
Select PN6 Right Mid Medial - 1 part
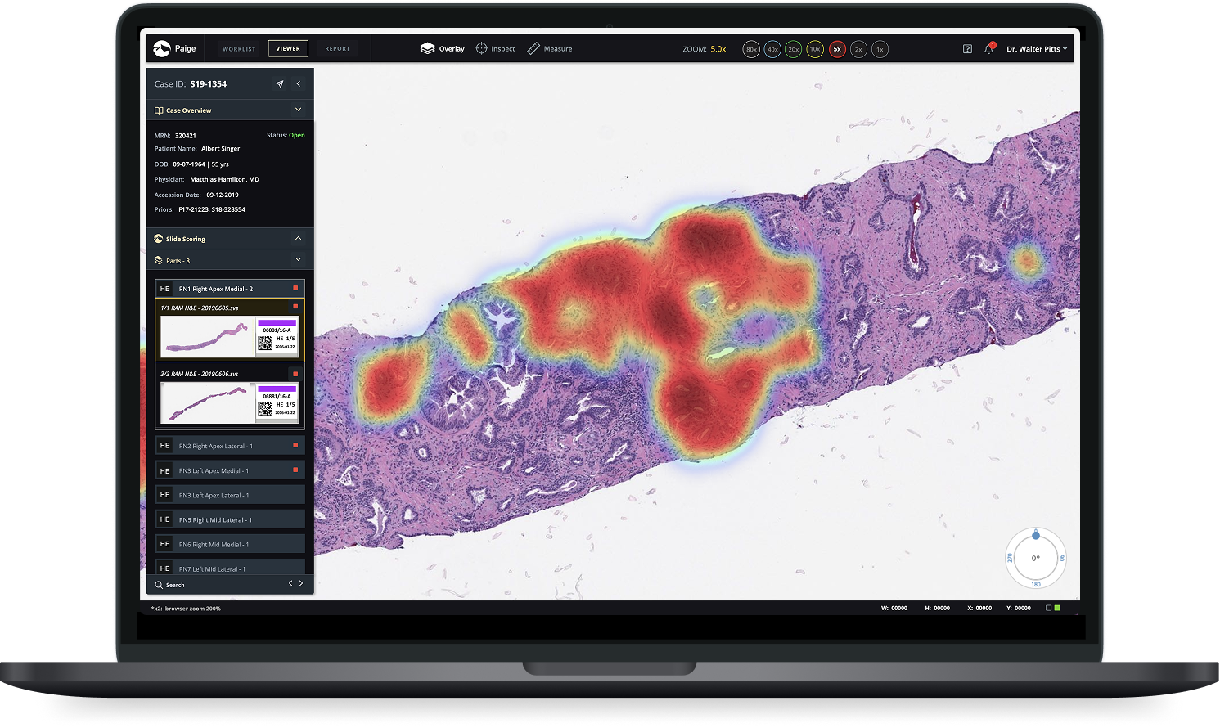[230, 544]
